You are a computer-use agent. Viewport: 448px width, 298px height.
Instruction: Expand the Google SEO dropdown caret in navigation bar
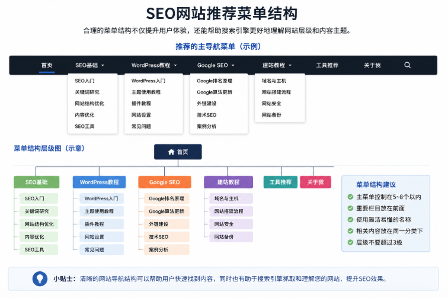pos(233,65)
